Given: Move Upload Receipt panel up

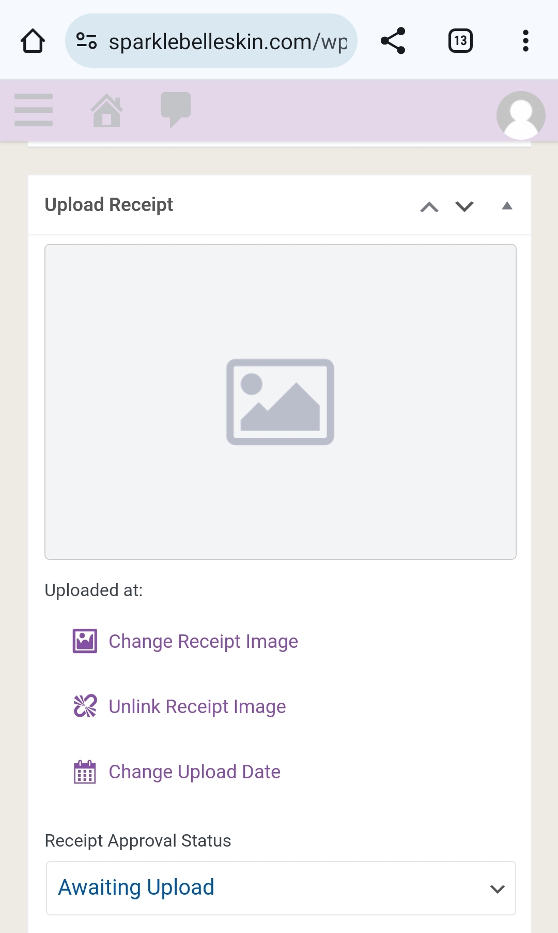Looking at the screenshot, I should pyautogui.click(x=429, y=207).
